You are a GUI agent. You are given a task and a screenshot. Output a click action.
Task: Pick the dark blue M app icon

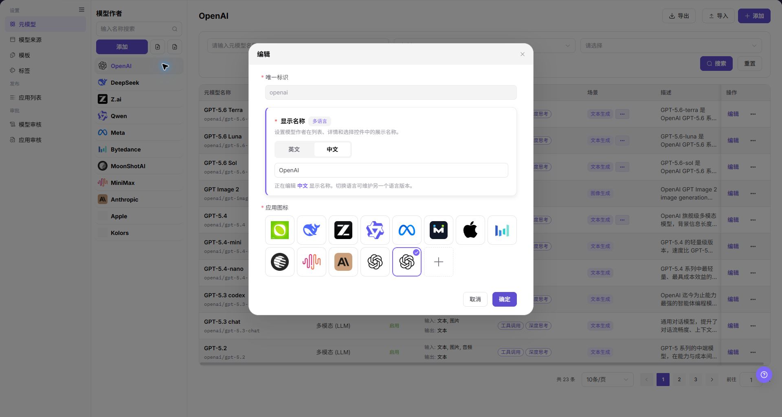click(439, 230)
